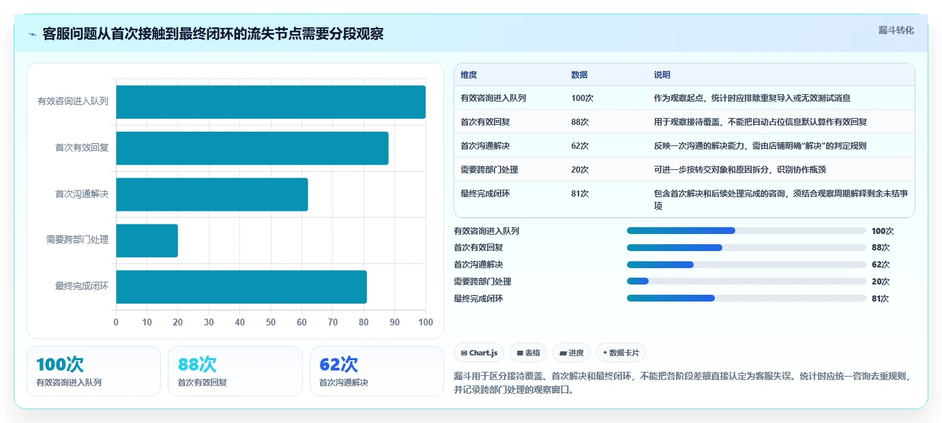The image size is (942, 423).
Task: Click the 20次 value in the table
Action: [580, 170]
